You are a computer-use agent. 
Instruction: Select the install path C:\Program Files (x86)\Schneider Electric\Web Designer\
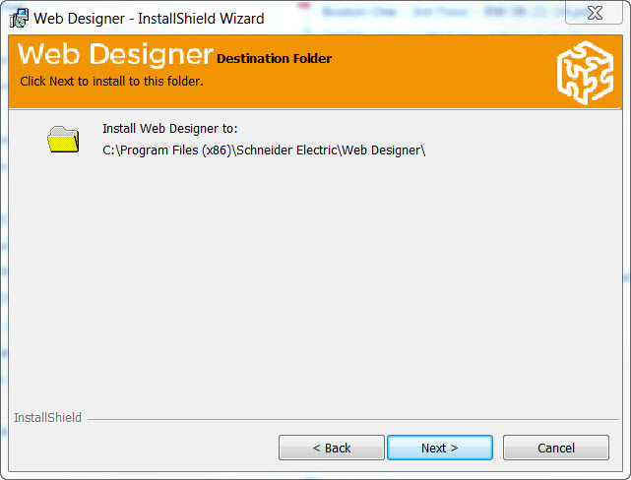pos(264,150)
